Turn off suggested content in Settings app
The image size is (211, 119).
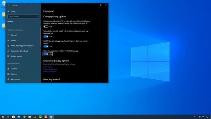coord(46,54)
